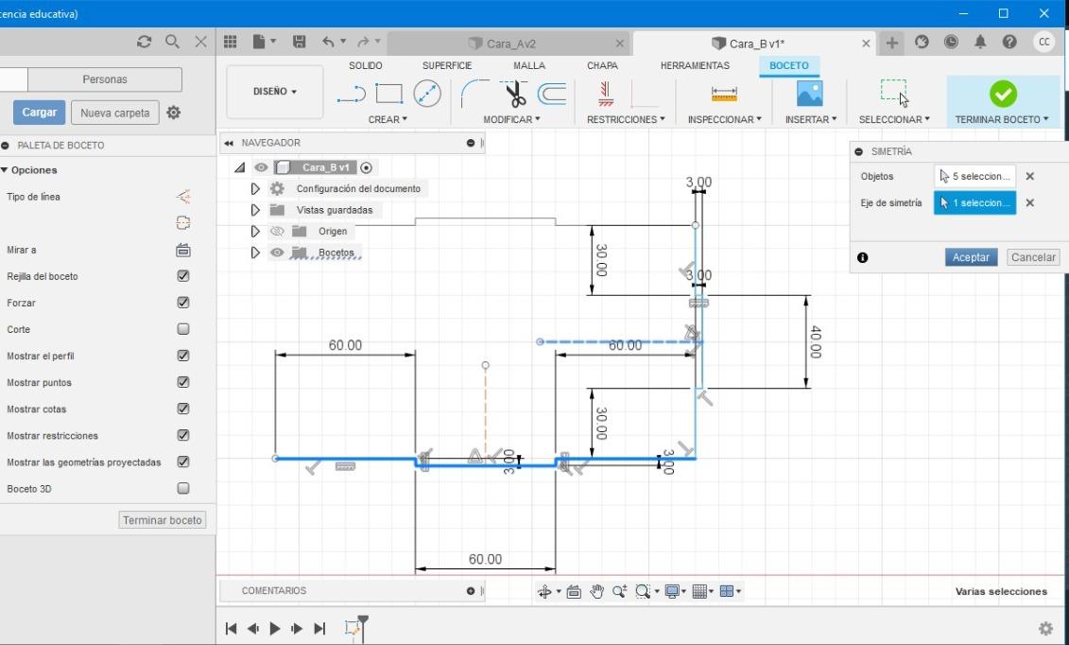Select the Fillet tool in Modificar
This screenshot has width=1069, height=645.
point(475,94)
